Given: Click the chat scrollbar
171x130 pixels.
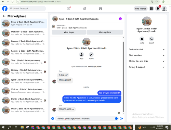Looking at the screenshot, I should [123, 77].
